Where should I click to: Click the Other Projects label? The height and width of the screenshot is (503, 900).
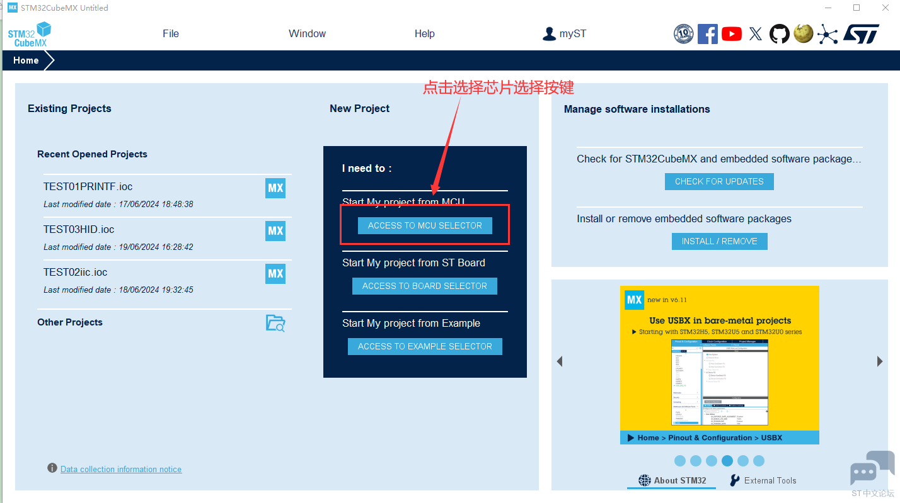click(x=70, y=322)
